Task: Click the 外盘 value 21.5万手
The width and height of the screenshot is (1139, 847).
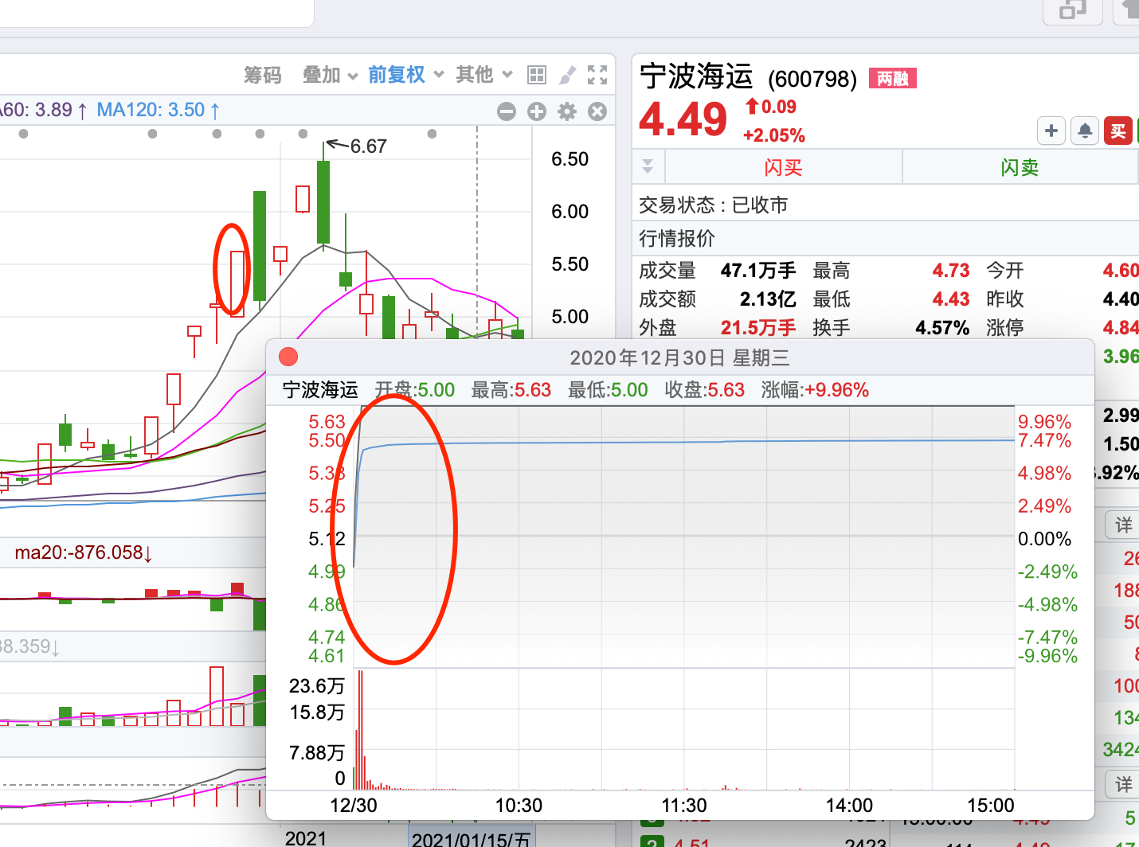Action: click(758, 328)
